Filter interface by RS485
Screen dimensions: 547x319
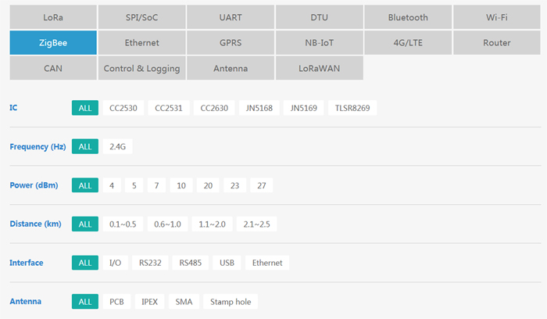click(x=190, y=263)
